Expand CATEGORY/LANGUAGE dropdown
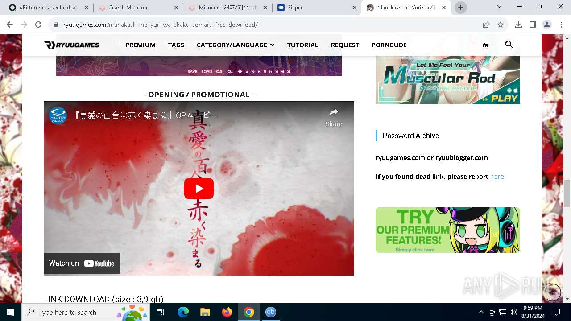 pos(236,45)
